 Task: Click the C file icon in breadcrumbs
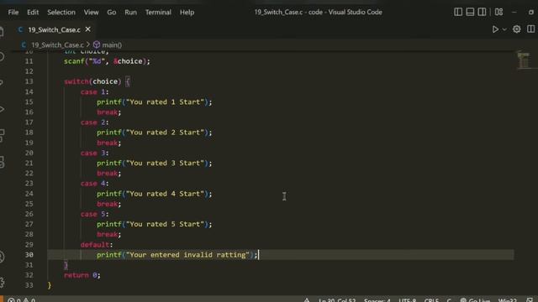[x=24, y=44]
